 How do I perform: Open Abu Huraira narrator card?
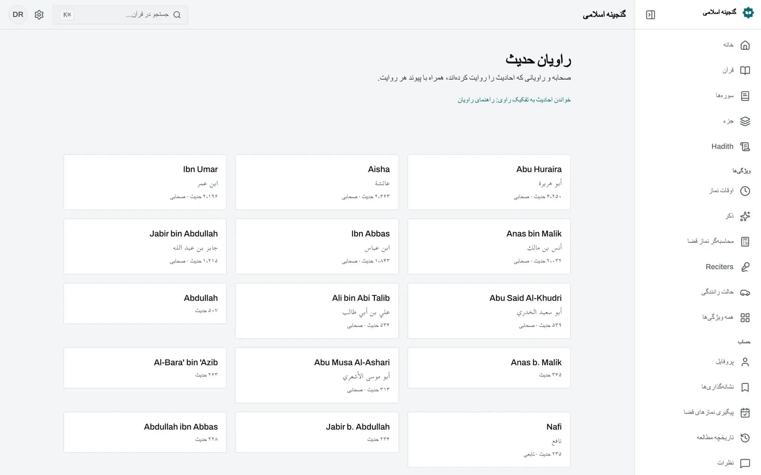click(x=489, y=182)
